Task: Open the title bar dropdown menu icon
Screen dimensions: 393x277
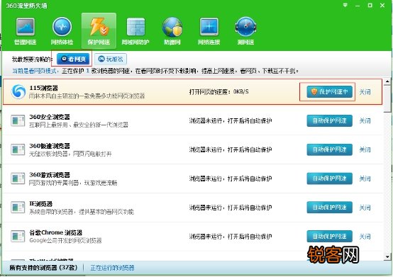Action: coord(345,5)
